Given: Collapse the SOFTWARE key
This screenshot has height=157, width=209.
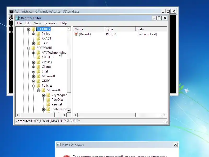Looking at the screenshot, I should click(28, 48).
